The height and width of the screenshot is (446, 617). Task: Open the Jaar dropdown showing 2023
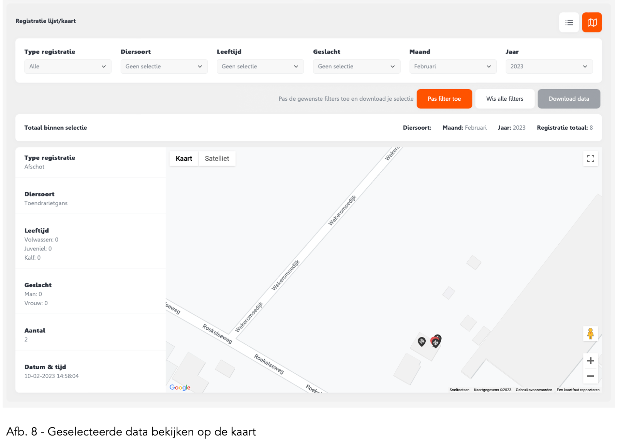coord(549,66)
